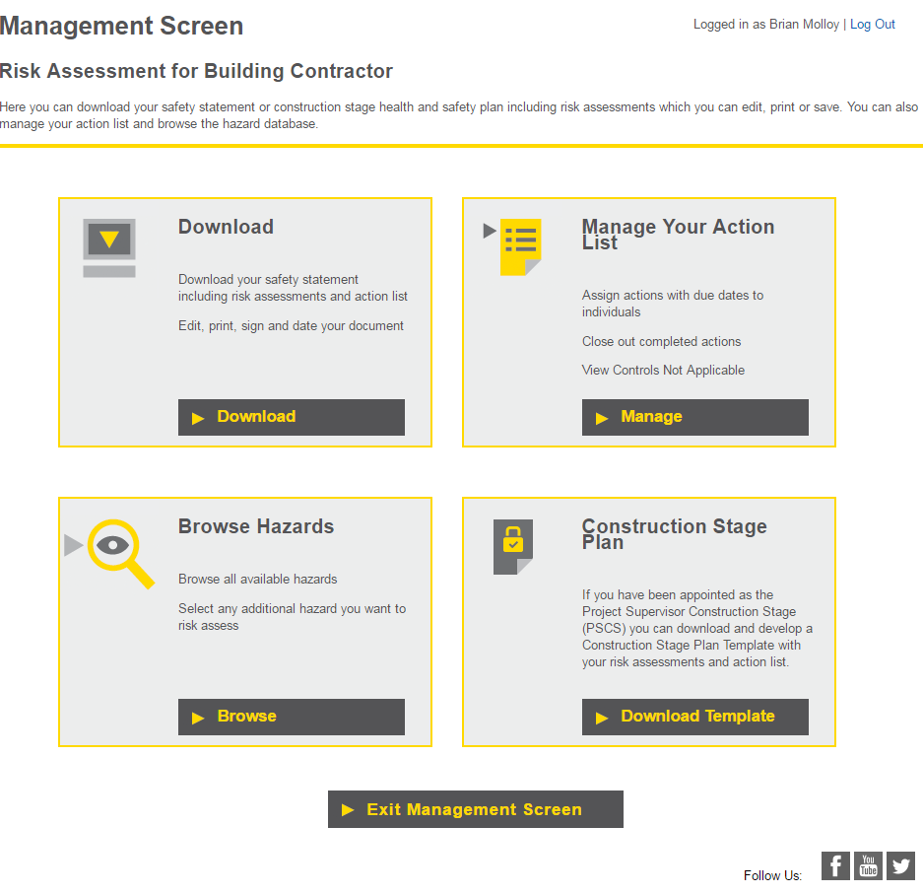Click the padlocked document icon for Construction Stage Plan
Screen dimensions: 923x894
[512, 546]
